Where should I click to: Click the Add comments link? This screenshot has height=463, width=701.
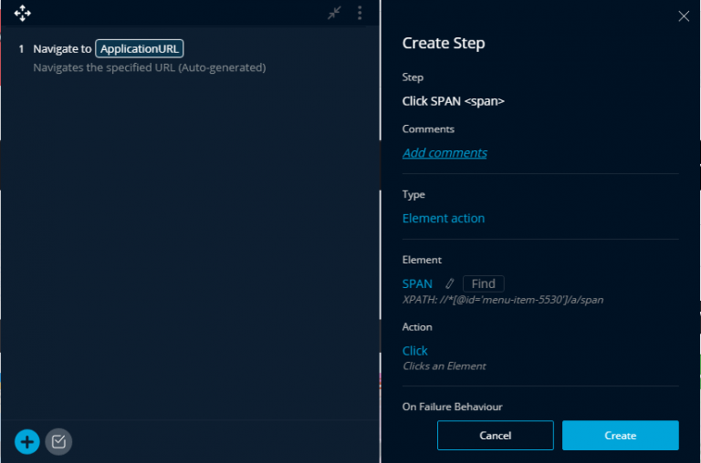tap(445, 153)
